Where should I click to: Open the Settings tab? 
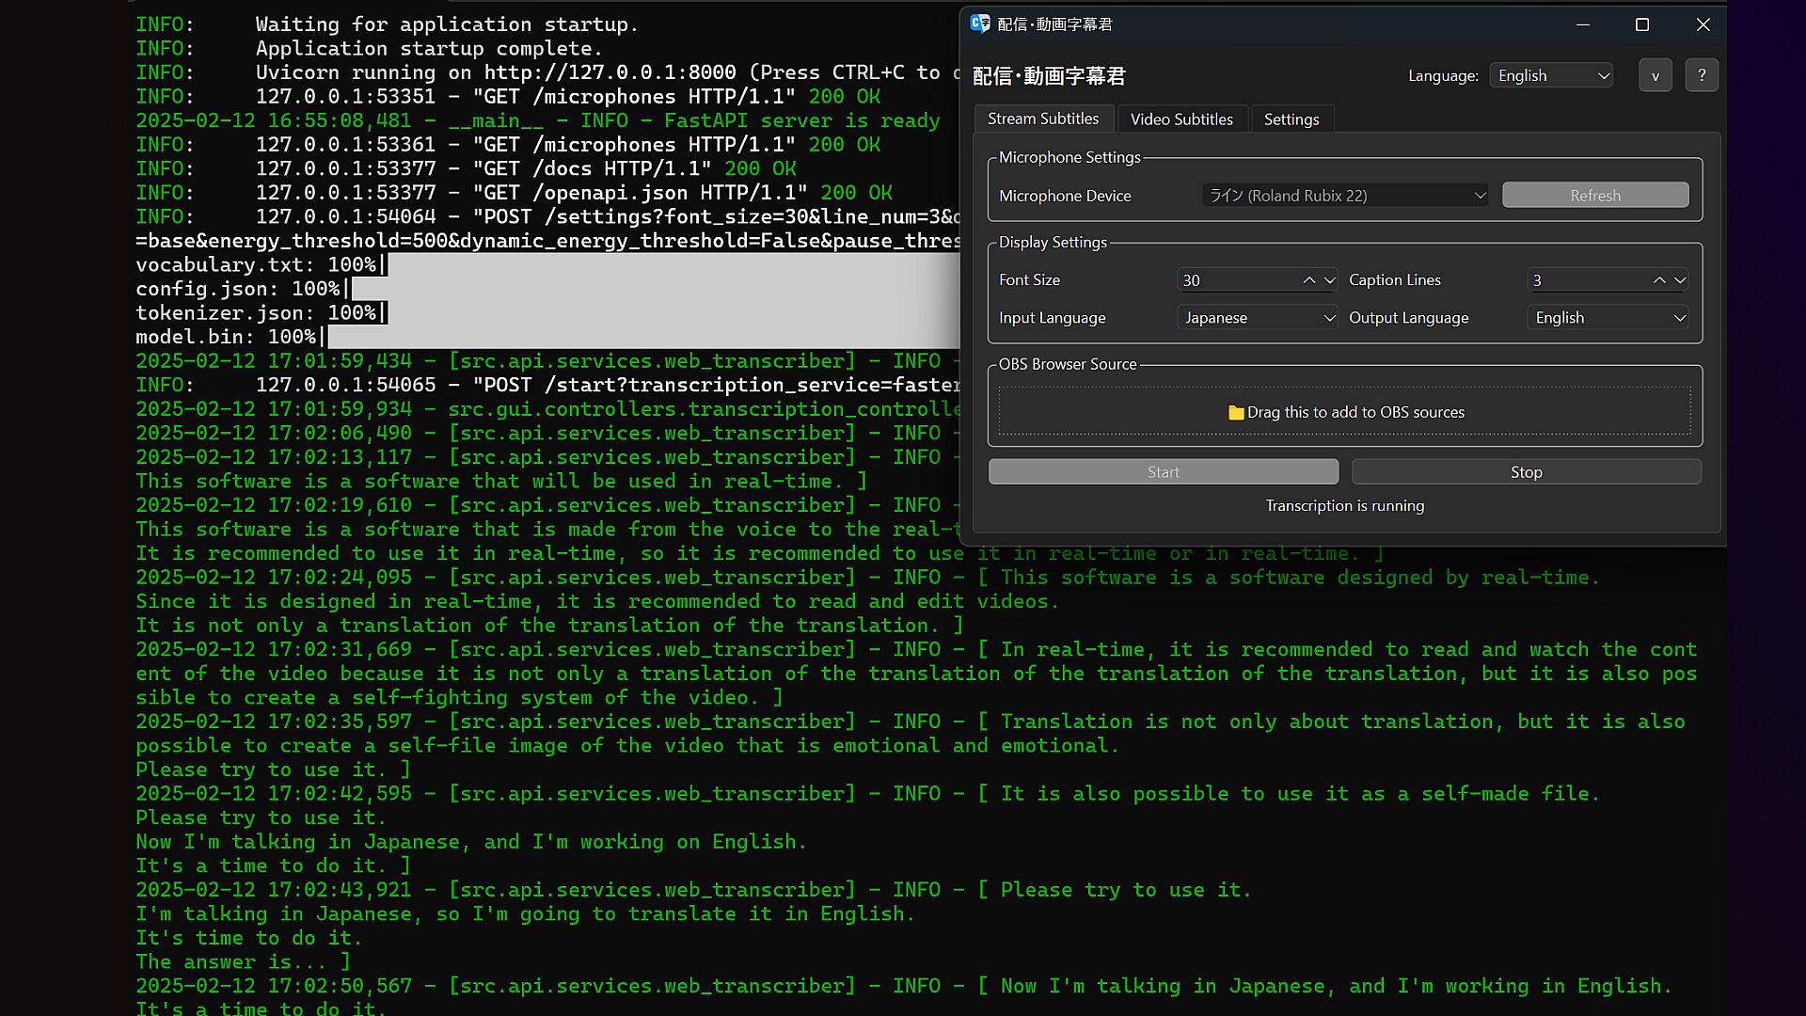1291,119
